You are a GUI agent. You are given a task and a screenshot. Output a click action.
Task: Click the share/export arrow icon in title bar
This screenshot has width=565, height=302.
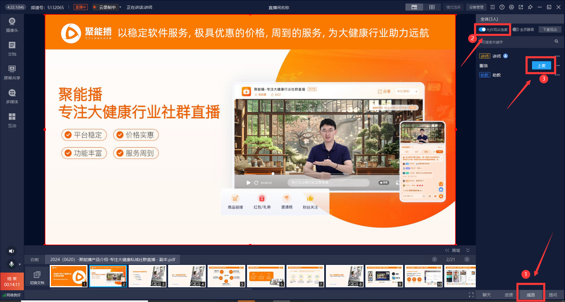(x=521, y=7)
